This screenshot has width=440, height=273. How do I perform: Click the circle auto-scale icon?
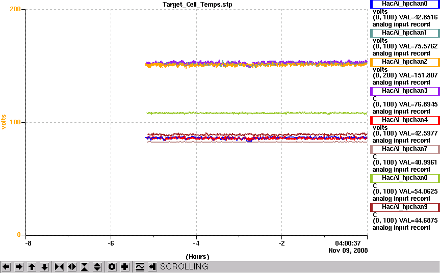pos(112,266)
